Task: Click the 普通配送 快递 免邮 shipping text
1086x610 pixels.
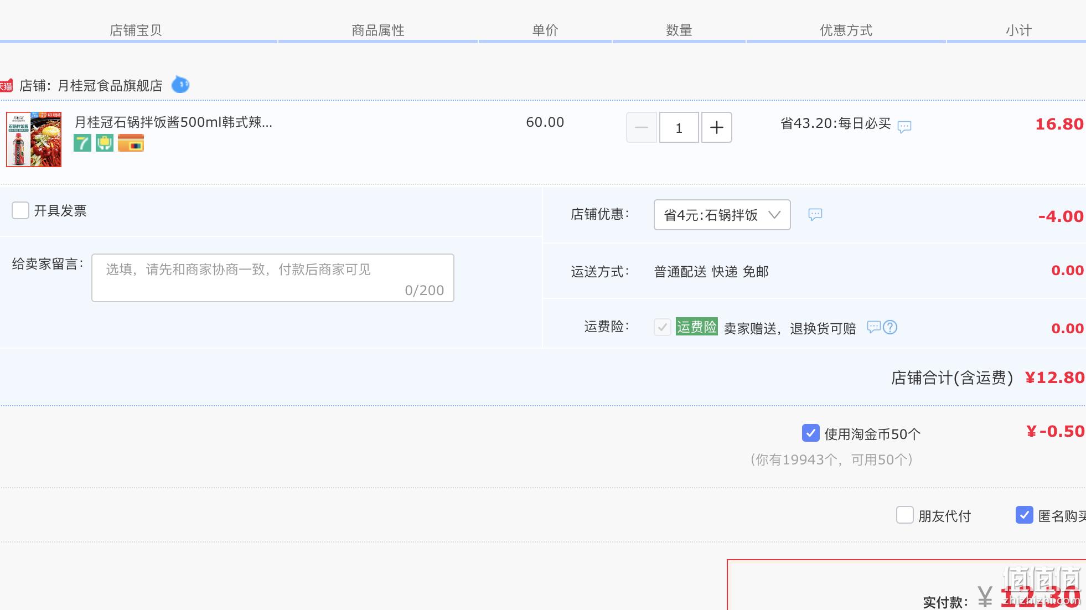Action: (712, 272)
